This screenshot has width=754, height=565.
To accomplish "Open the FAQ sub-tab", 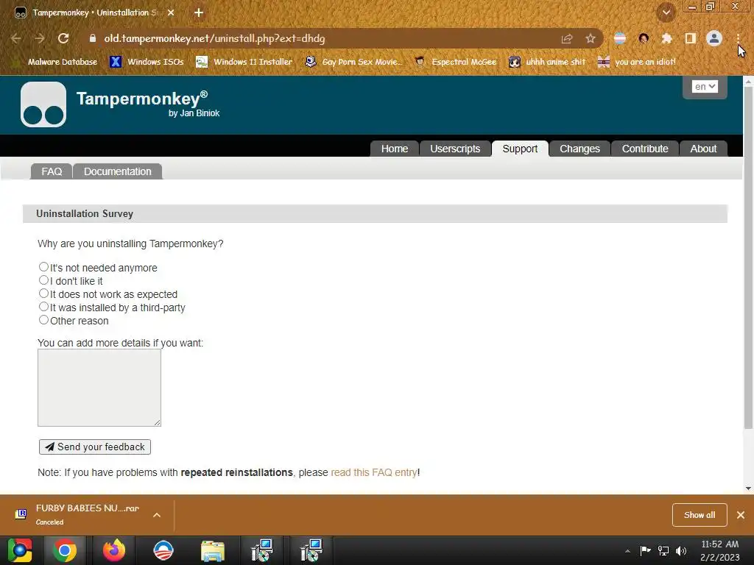I will 52,171.
